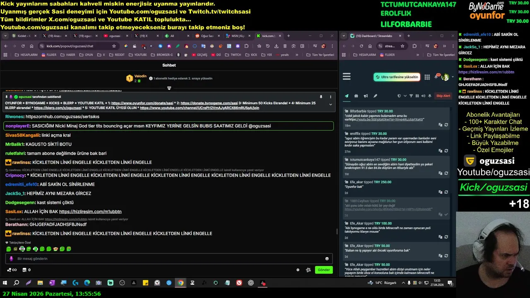Open chat settings gear icon
The width and height of the screenshot is (530, 298).
tap(298, 270)
